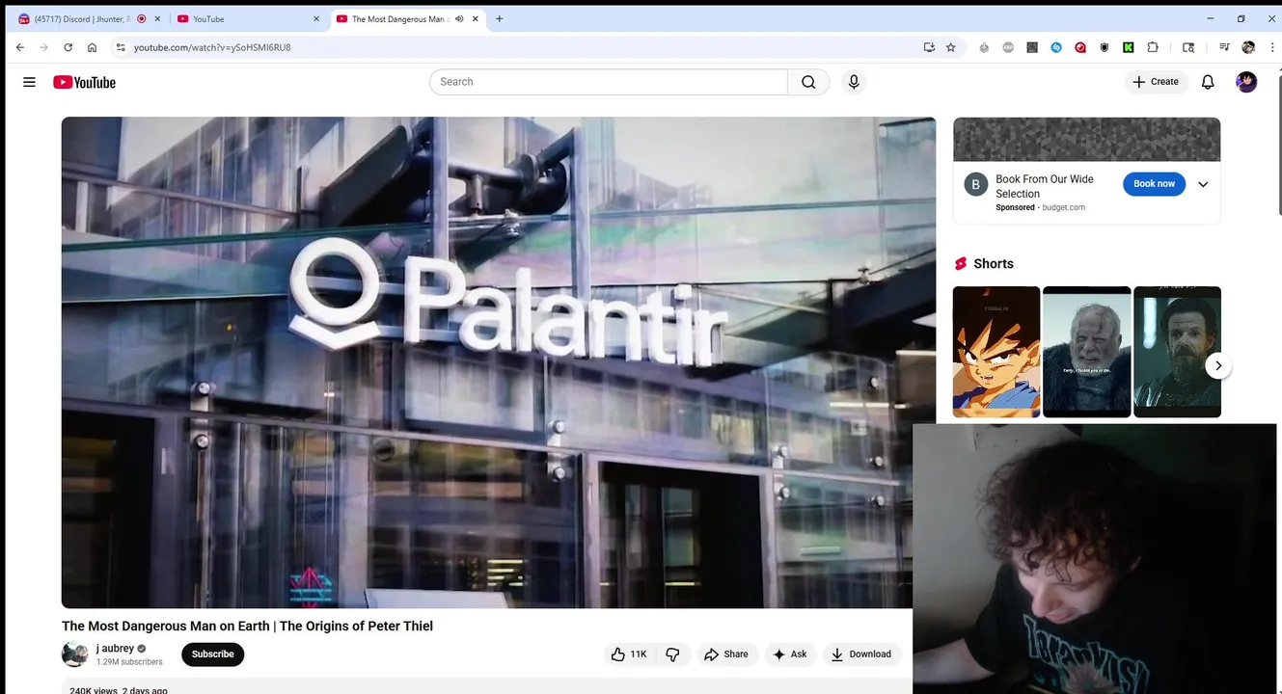Close the Discord tab

(x=157, y=19)
